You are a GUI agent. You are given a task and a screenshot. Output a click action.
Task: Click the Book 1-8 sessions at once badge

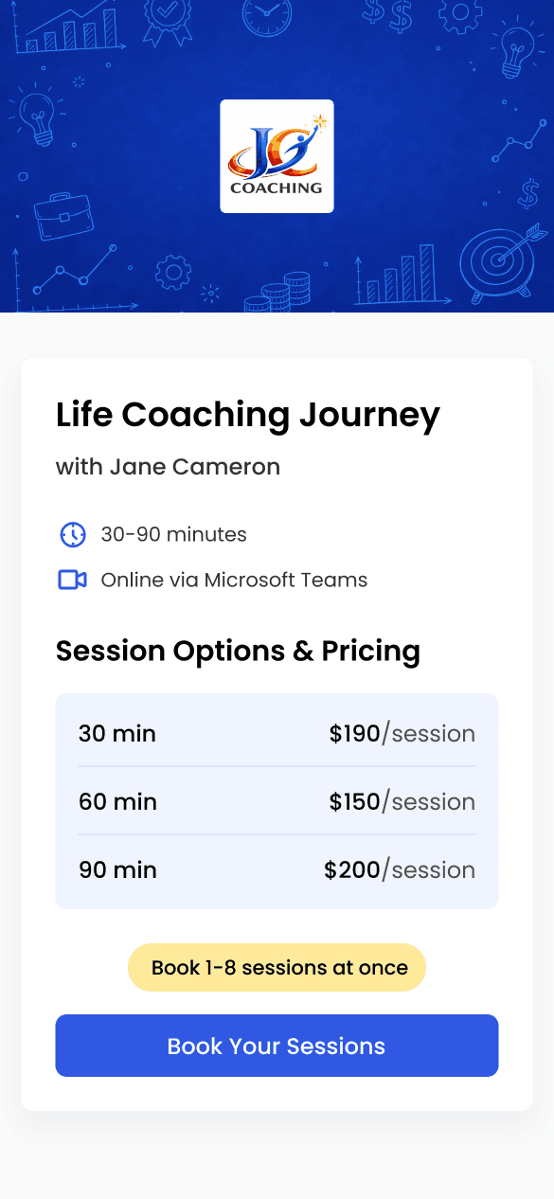(277, 968)
